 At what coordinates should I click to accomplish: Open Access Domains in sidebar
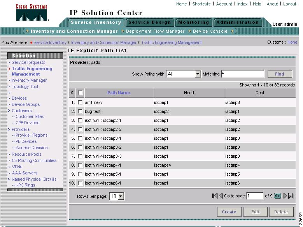32,148
